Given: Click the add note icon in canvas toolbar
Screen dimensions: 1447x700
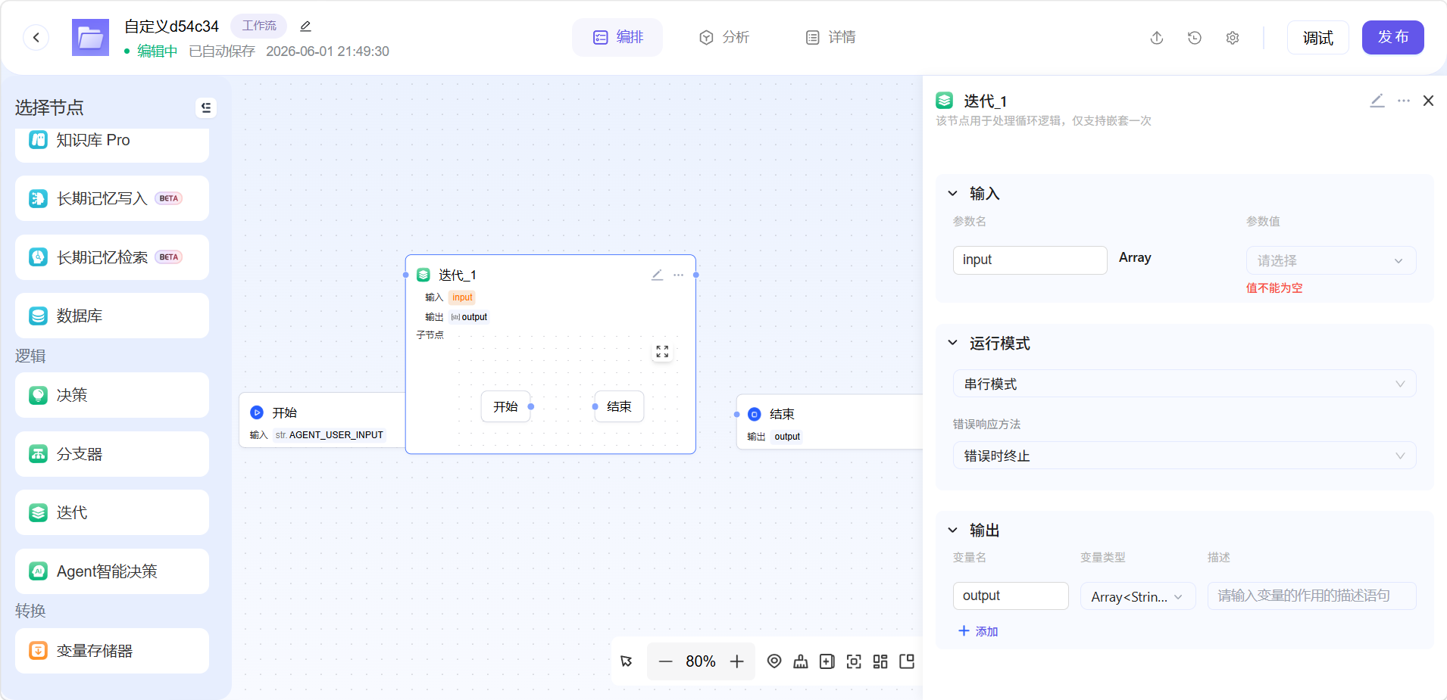Looking at the screenshot, I should click(827, 661).
